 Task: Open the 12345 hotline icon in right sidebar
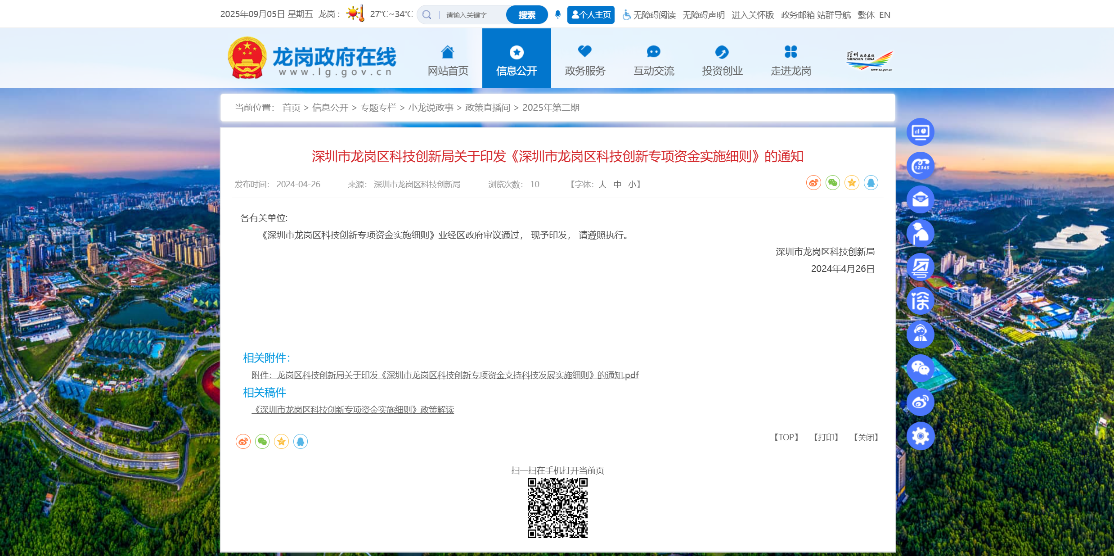coord(921,165)
